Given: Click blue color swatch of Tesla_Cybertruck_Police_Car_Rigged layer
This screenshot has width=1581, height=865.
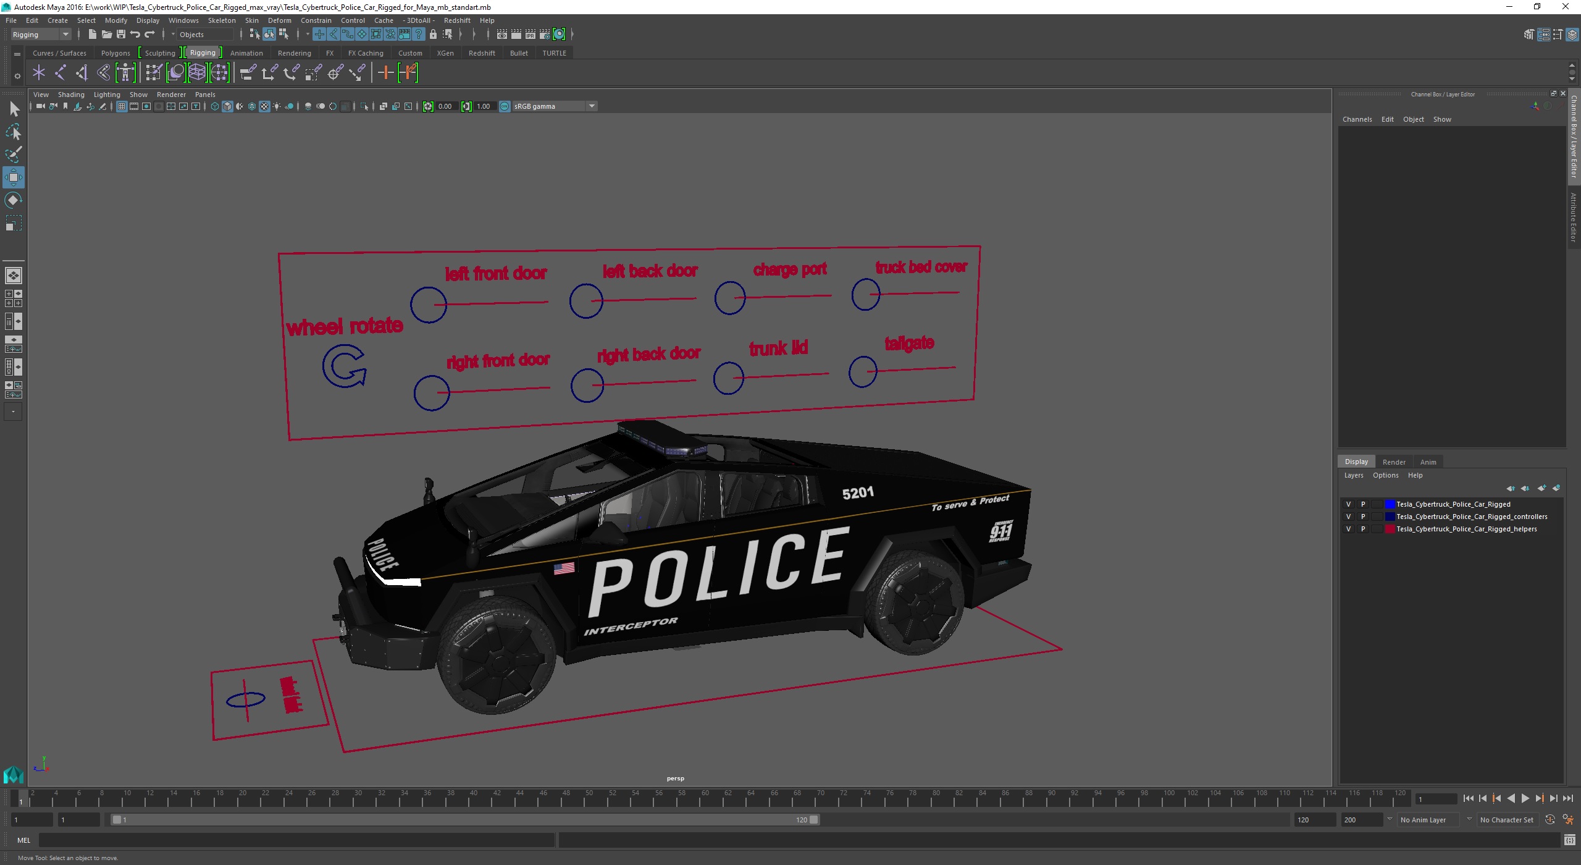Looking at the screenshot, I should click(1390, 504).
